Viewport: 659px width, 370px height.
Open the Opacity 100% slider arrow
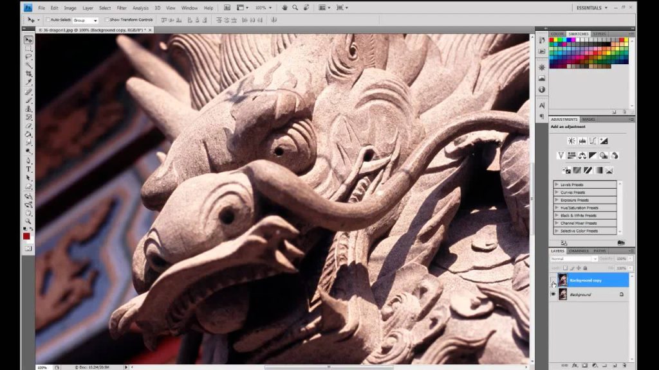630,259
